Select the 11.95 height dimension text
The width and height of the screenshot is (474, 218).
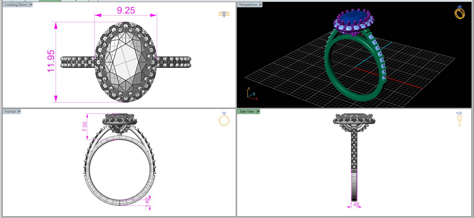coord(51,61)
